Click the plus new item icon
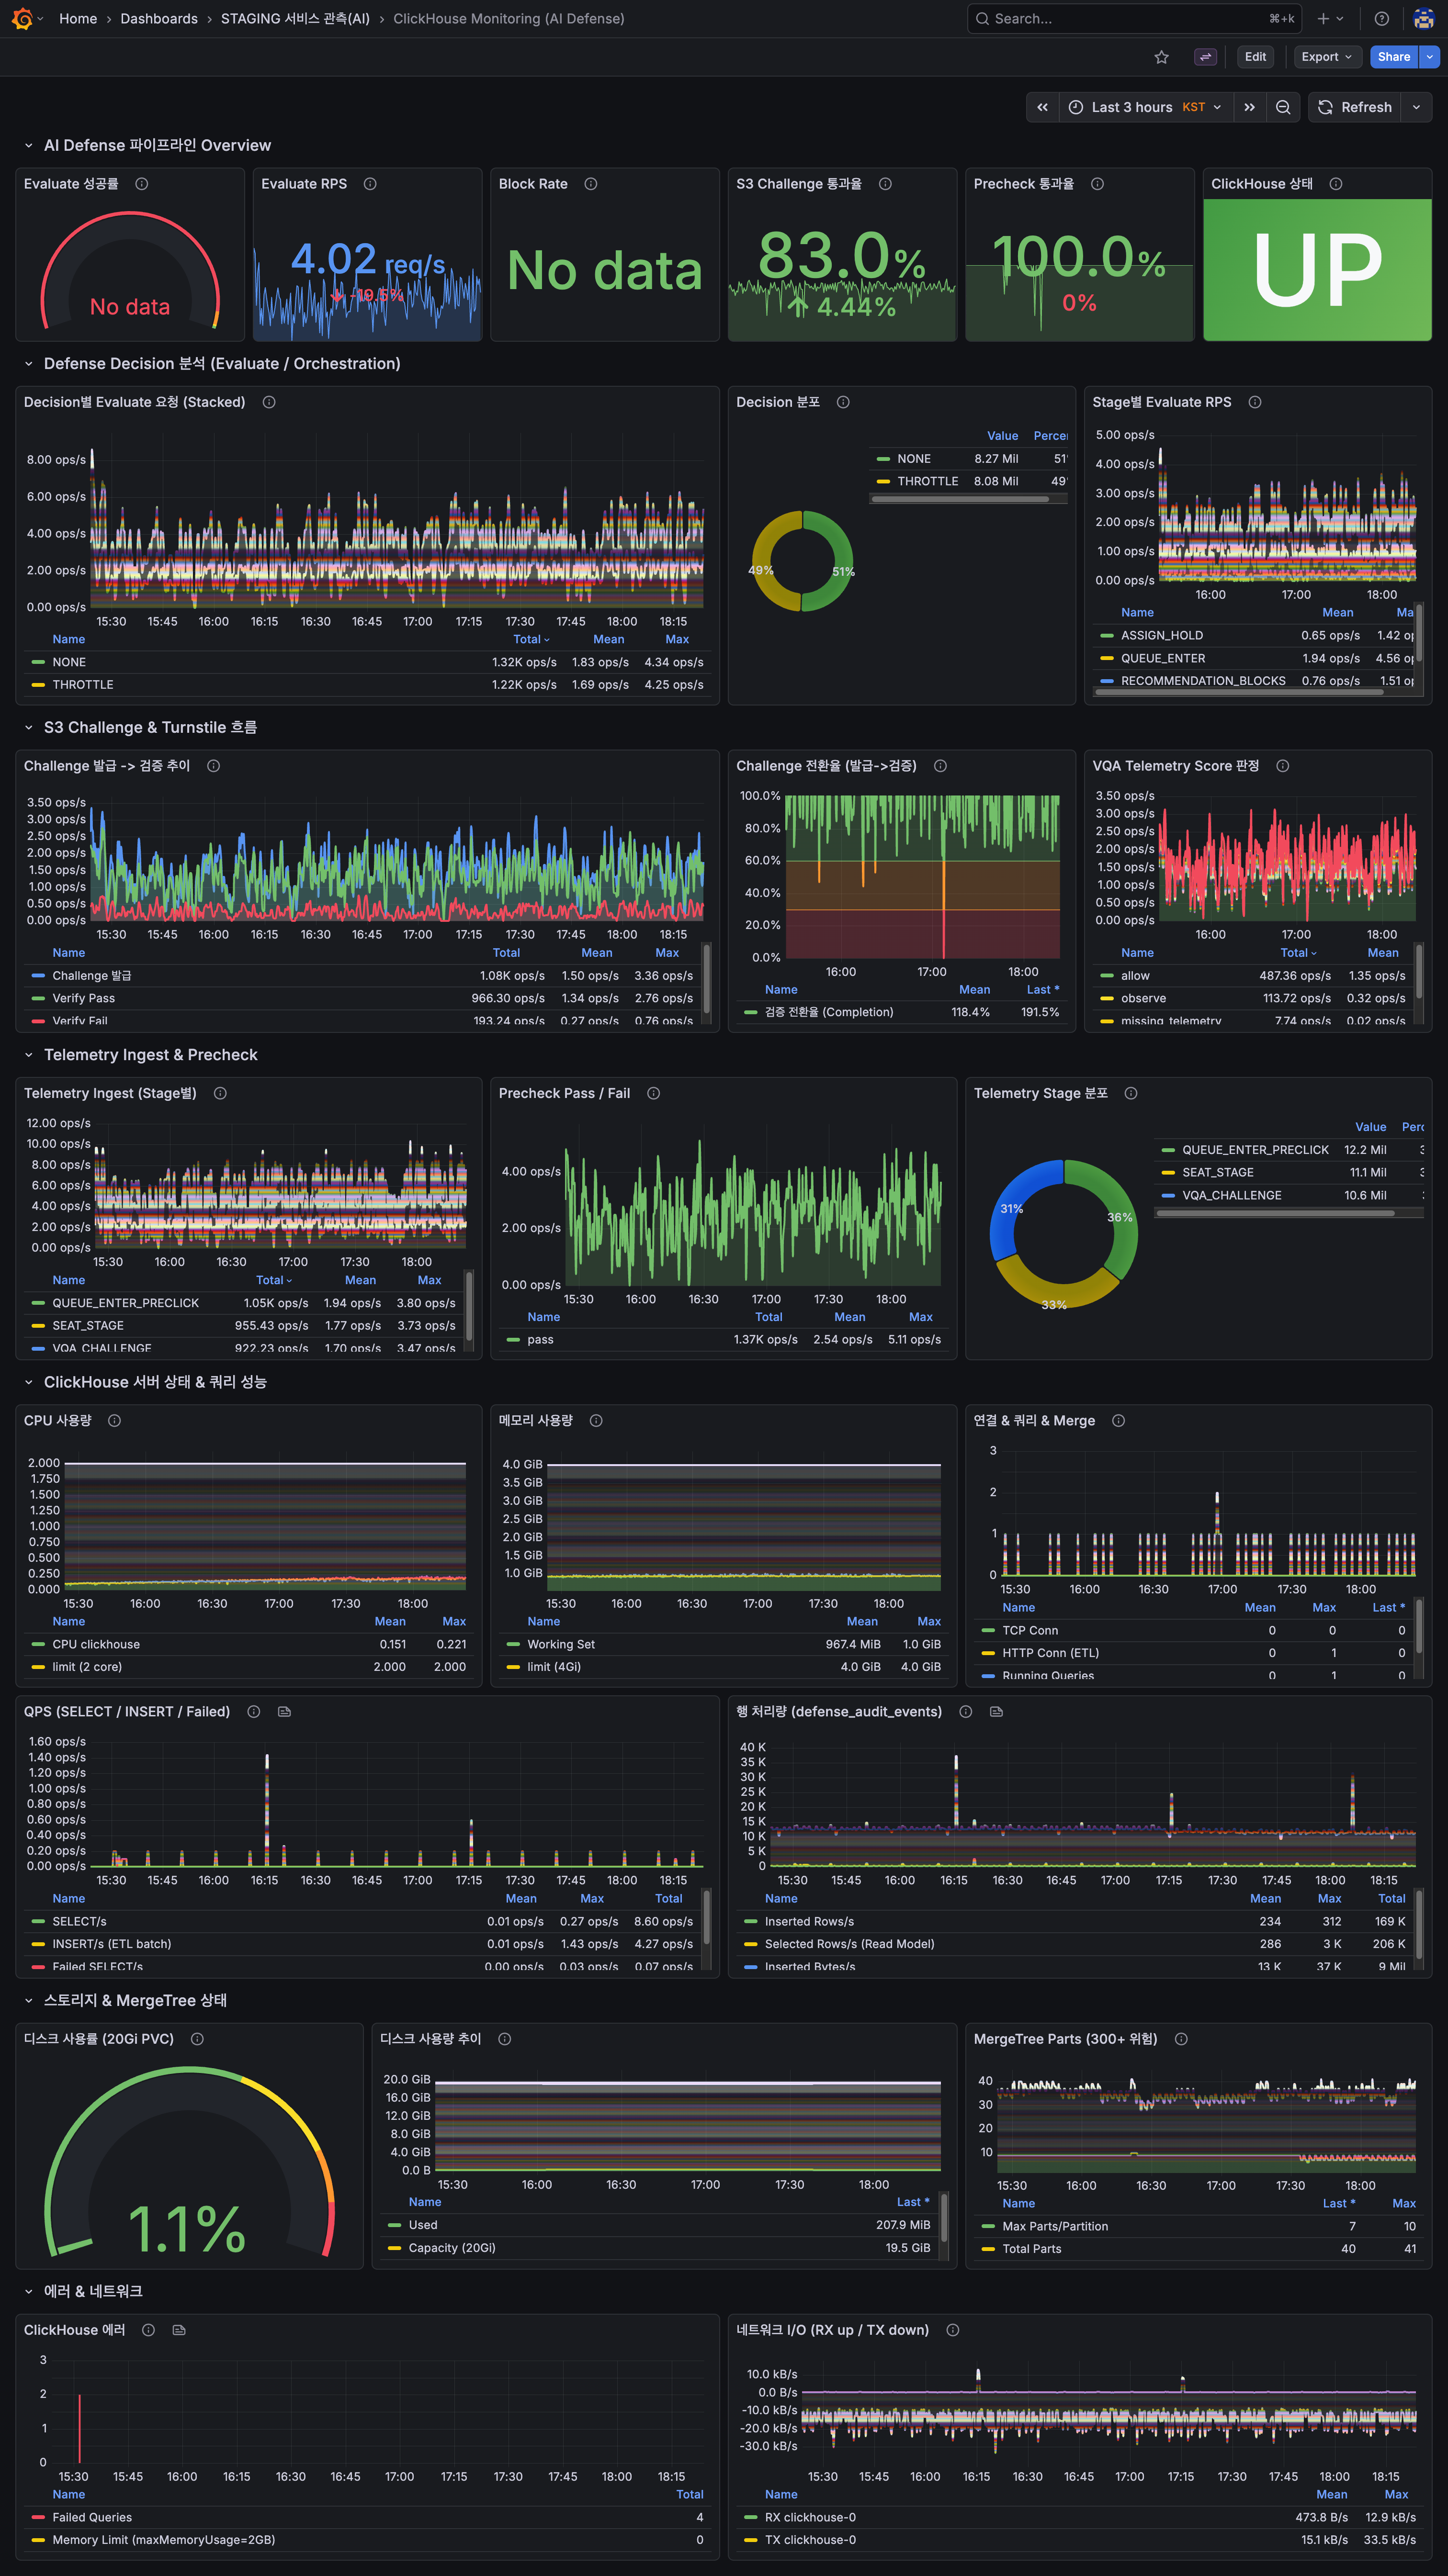Viewport: 1448px width, 2576px height. coord(1323,18)
